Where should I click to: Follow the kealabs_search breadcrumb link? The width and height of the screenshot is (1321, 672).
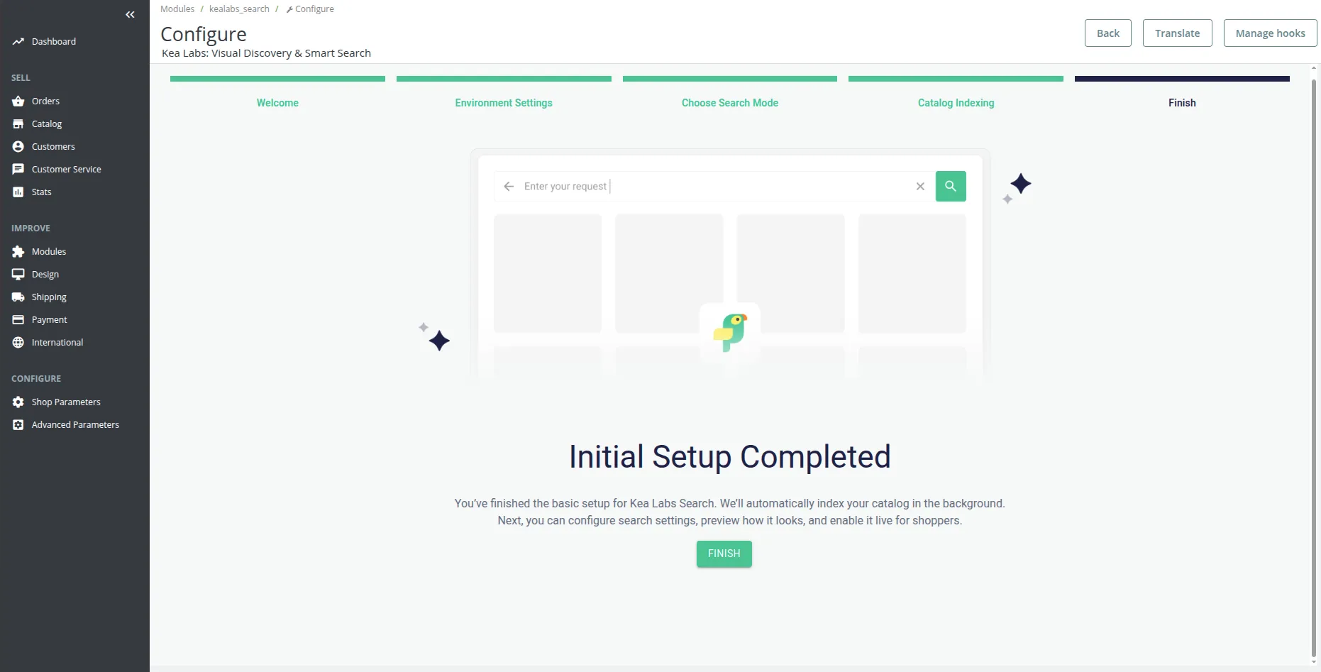[x=239, y=9]
